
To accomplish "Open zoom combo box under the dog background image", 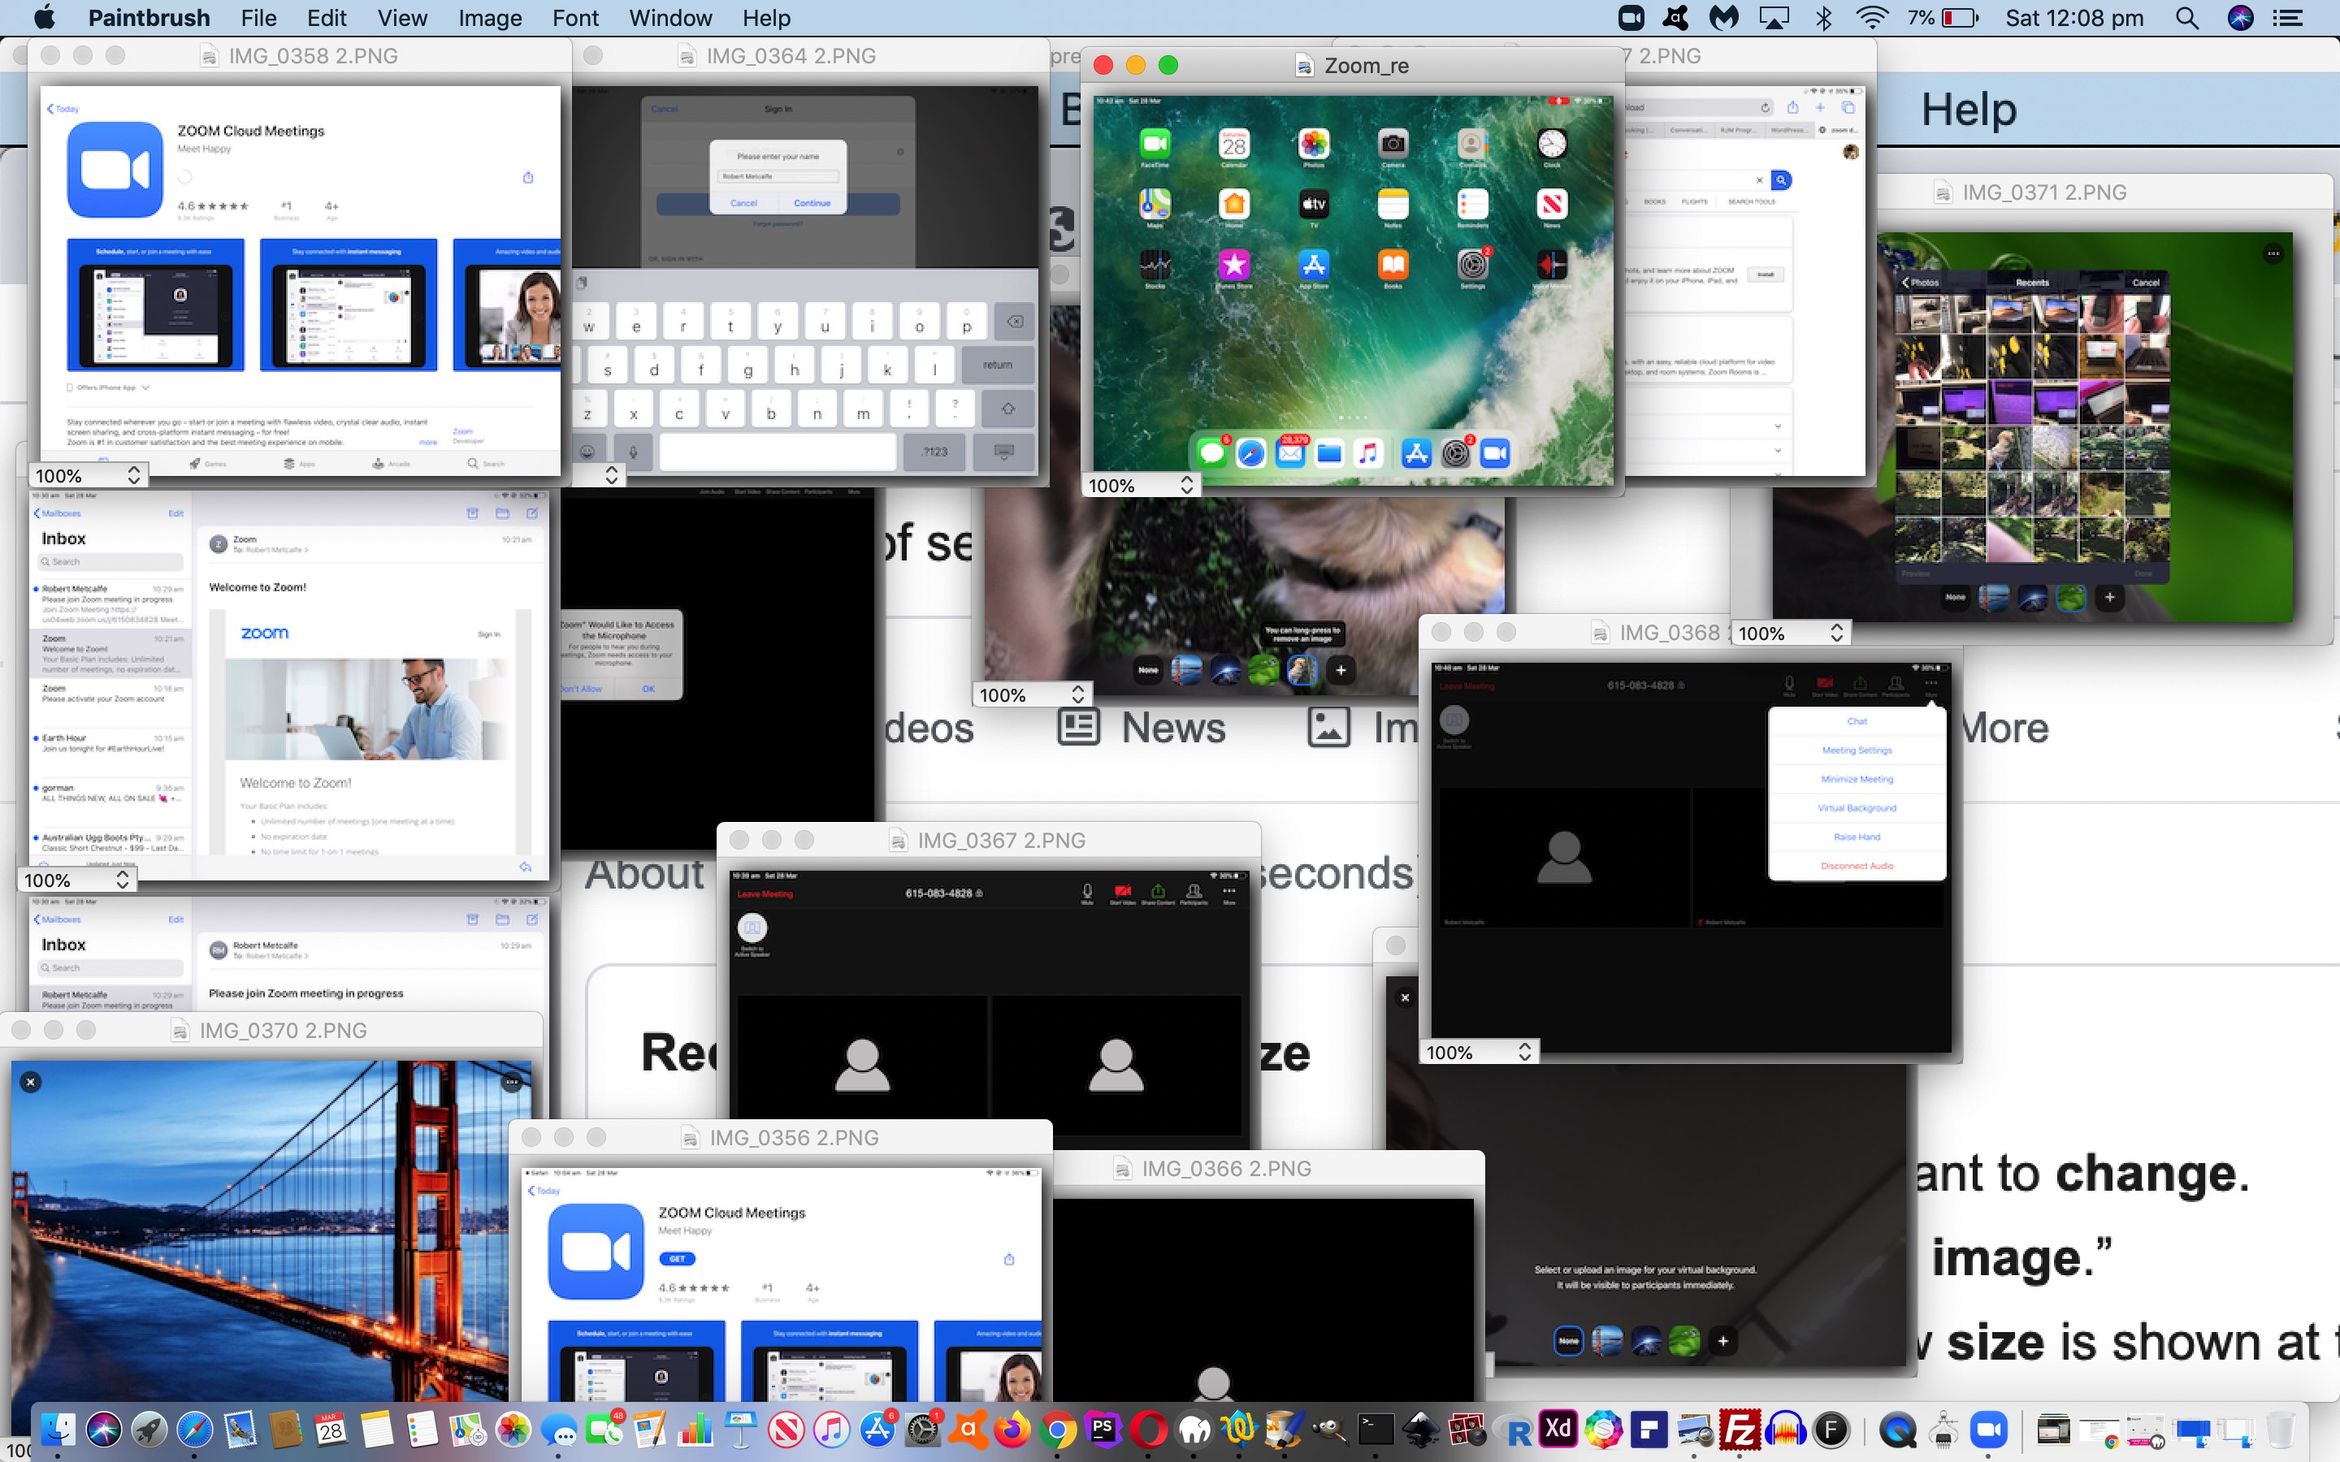I will click(x=1032, y=694).
